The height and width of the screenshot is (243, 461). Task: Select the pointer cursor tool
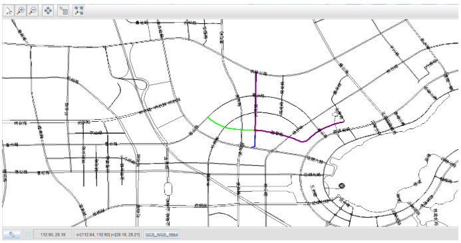coord(9,11)
